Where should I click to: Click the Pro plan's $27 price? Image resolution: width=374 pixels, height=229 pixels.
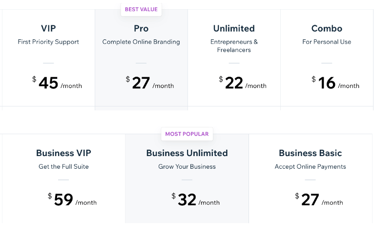point(149,83)
